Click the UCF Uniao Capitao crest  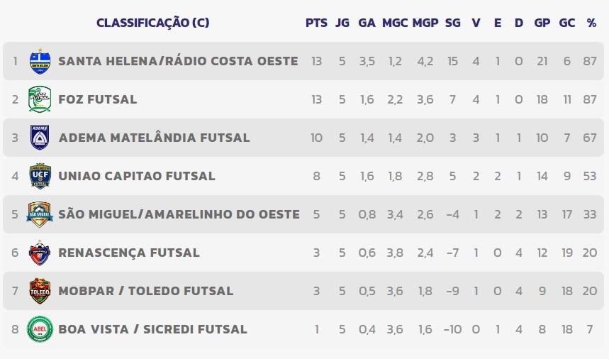(x=40, y=176)
